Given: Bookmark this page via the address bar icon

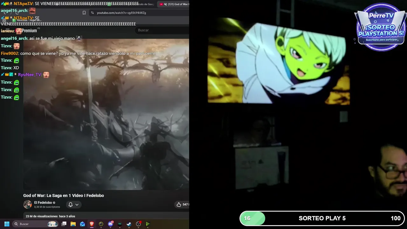Looking at the screenshot, I should (84, 13).
